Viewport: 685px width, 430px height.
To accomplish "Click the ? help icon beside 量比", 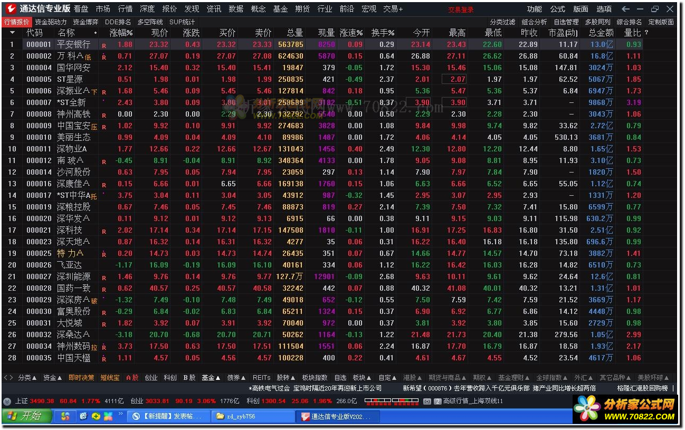I will (646, 33).
